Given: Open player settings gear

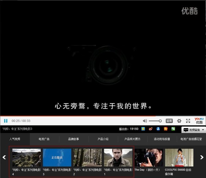Looking at the screenshot, I should 179,121.
